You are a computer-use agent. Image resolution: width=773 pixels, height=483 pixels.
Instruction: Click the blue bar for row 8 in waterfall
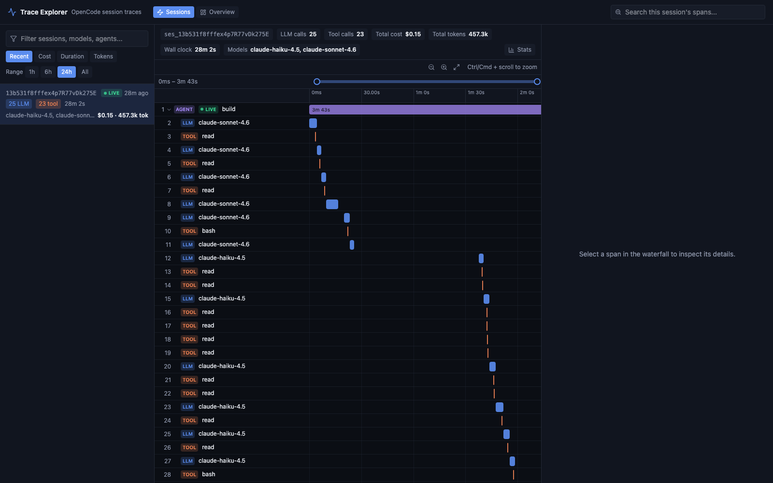coord(332,204)
